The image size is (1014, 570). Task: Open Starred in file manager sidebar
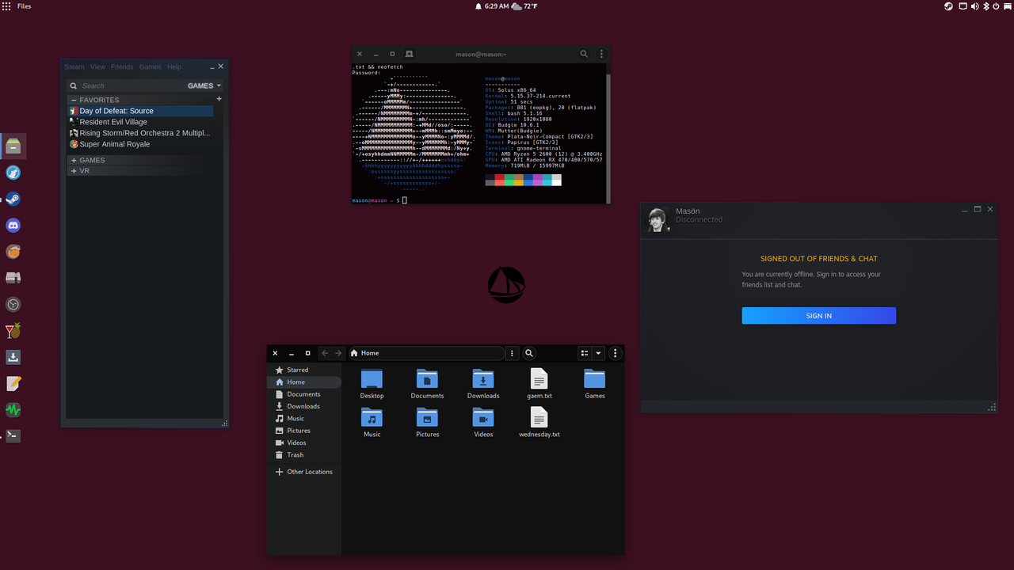pyautogui.click(x=304, y=370)
